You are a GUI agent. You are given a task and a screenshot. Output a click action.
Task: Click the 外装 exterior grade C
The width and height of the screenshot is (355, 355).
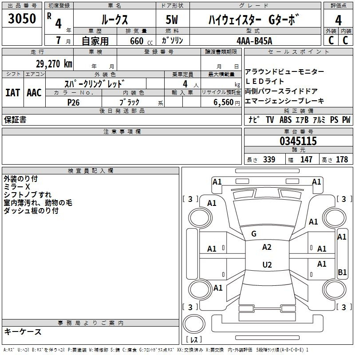(331, 40)
